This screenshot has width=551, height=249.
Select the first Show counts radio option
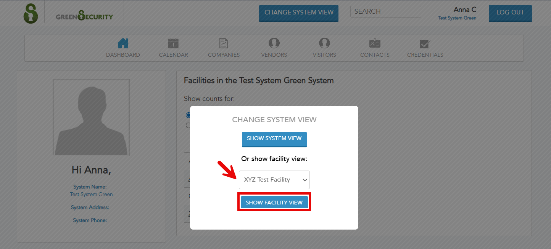(188, 115)
